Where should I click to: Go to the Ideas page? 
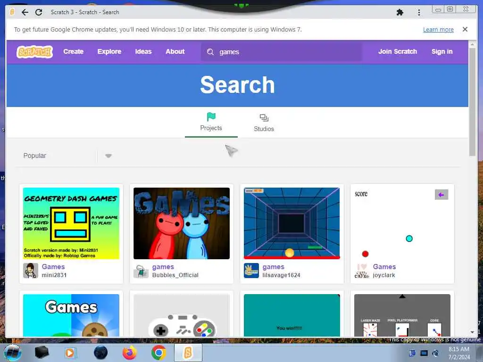pos(143,51)
